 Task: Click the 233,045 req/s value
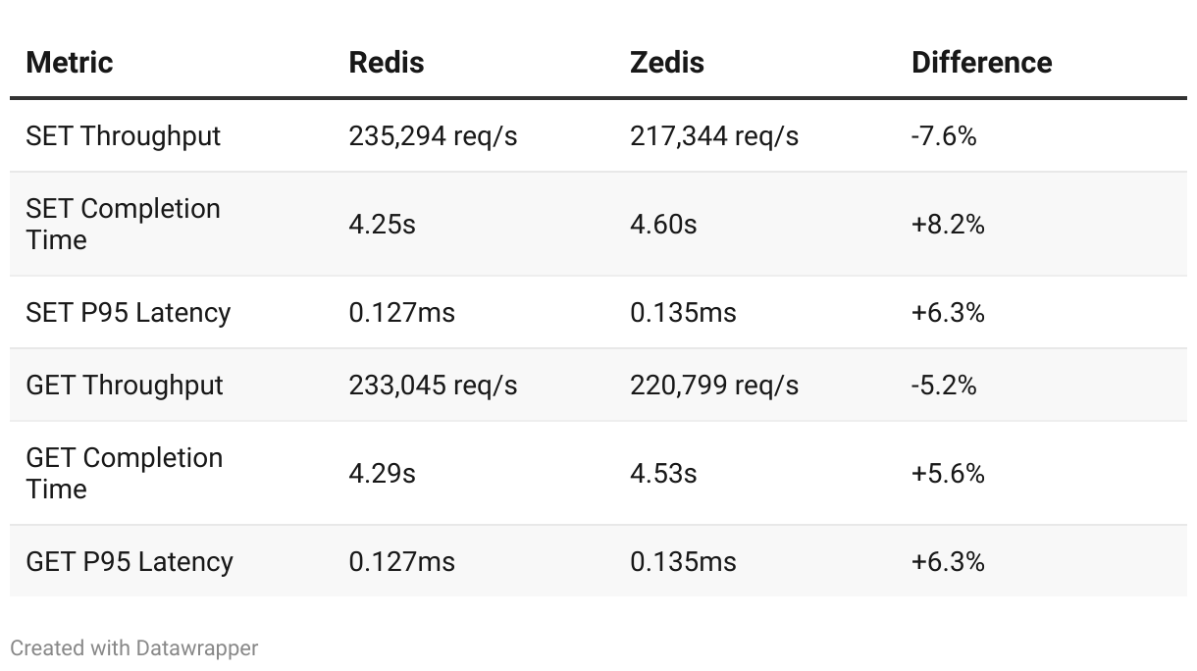pos(433,386)
